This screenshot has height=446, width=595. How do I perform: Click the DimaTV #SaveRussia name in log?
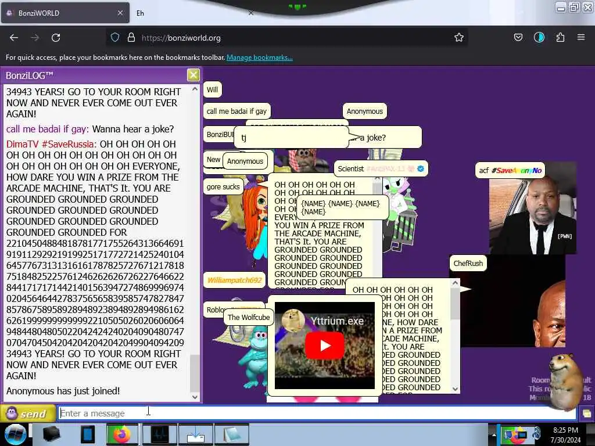[51, 144]
